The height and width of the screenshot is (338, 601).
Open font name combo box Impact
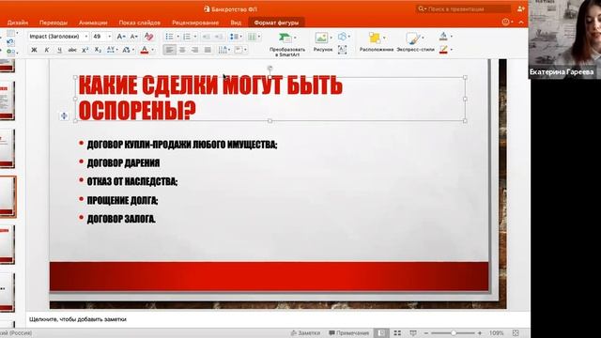click(58, 37)
